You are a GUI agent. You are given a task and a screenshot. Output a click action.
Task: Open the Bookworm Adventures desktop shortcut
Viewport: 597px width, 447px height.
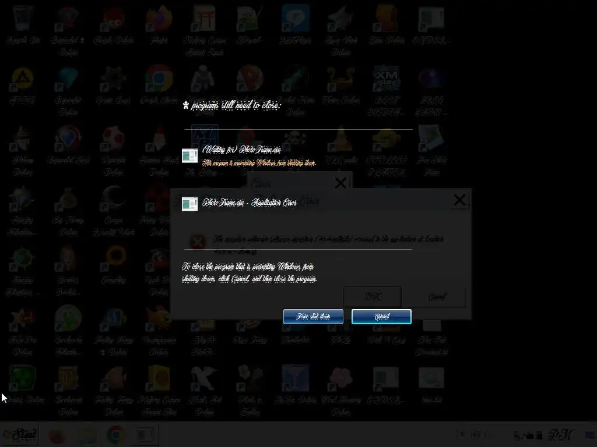68,331
